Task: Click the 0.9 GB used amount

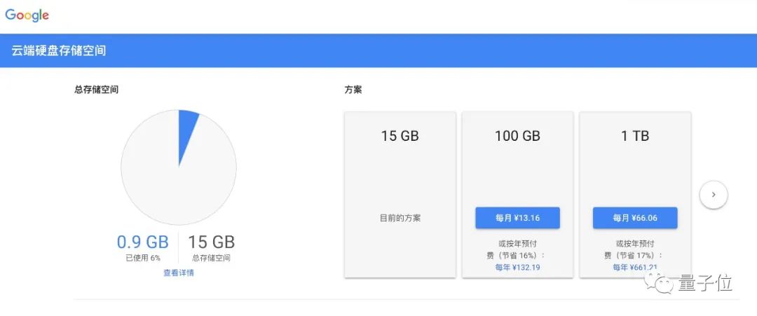Action: point(143,242)
